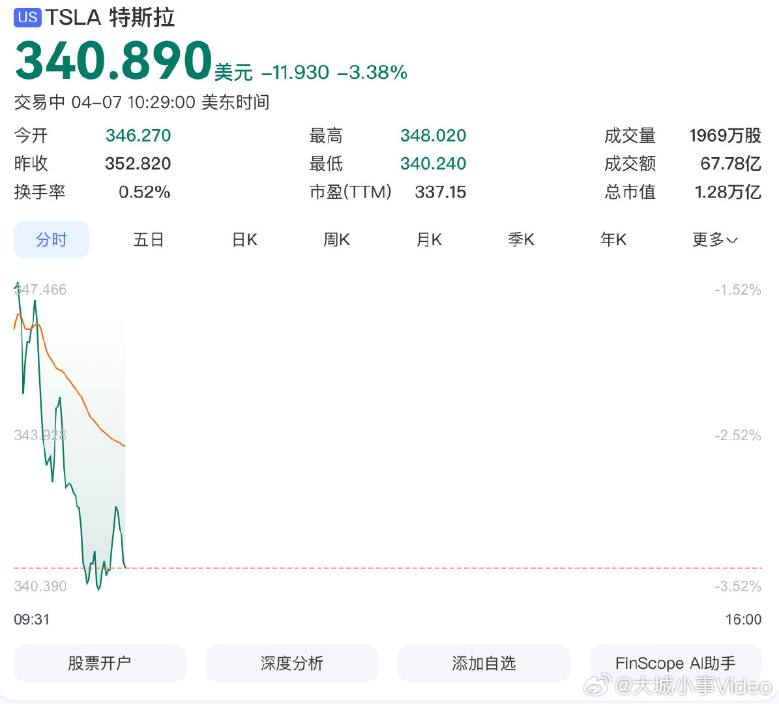This screenshot has width=779, height=704.
Task: Open the 季K quarterly chart
Action: point(521,239)
